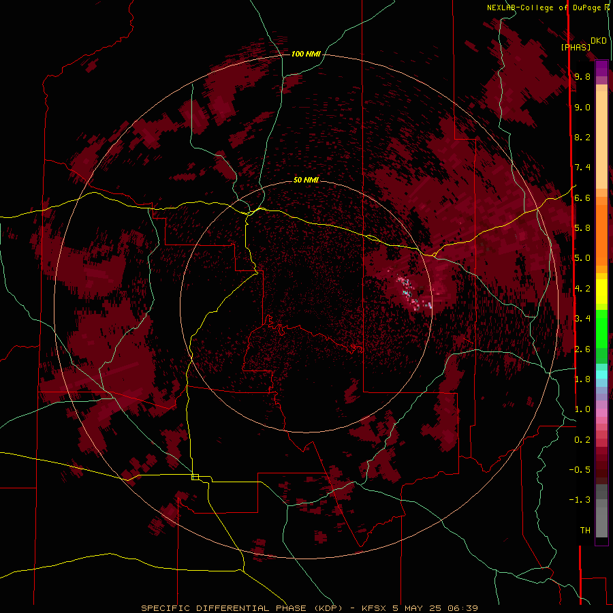Click the 2.6 scale value

pyautogui.click(x=582, y=349)
